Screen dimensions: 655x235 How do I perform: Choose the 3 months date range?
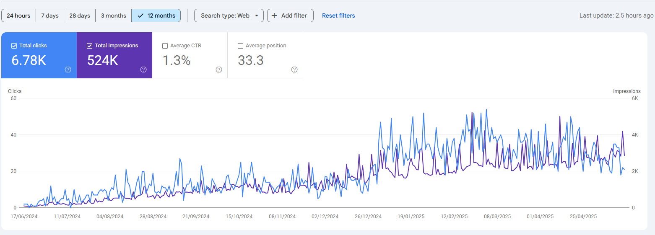point(113,15)
